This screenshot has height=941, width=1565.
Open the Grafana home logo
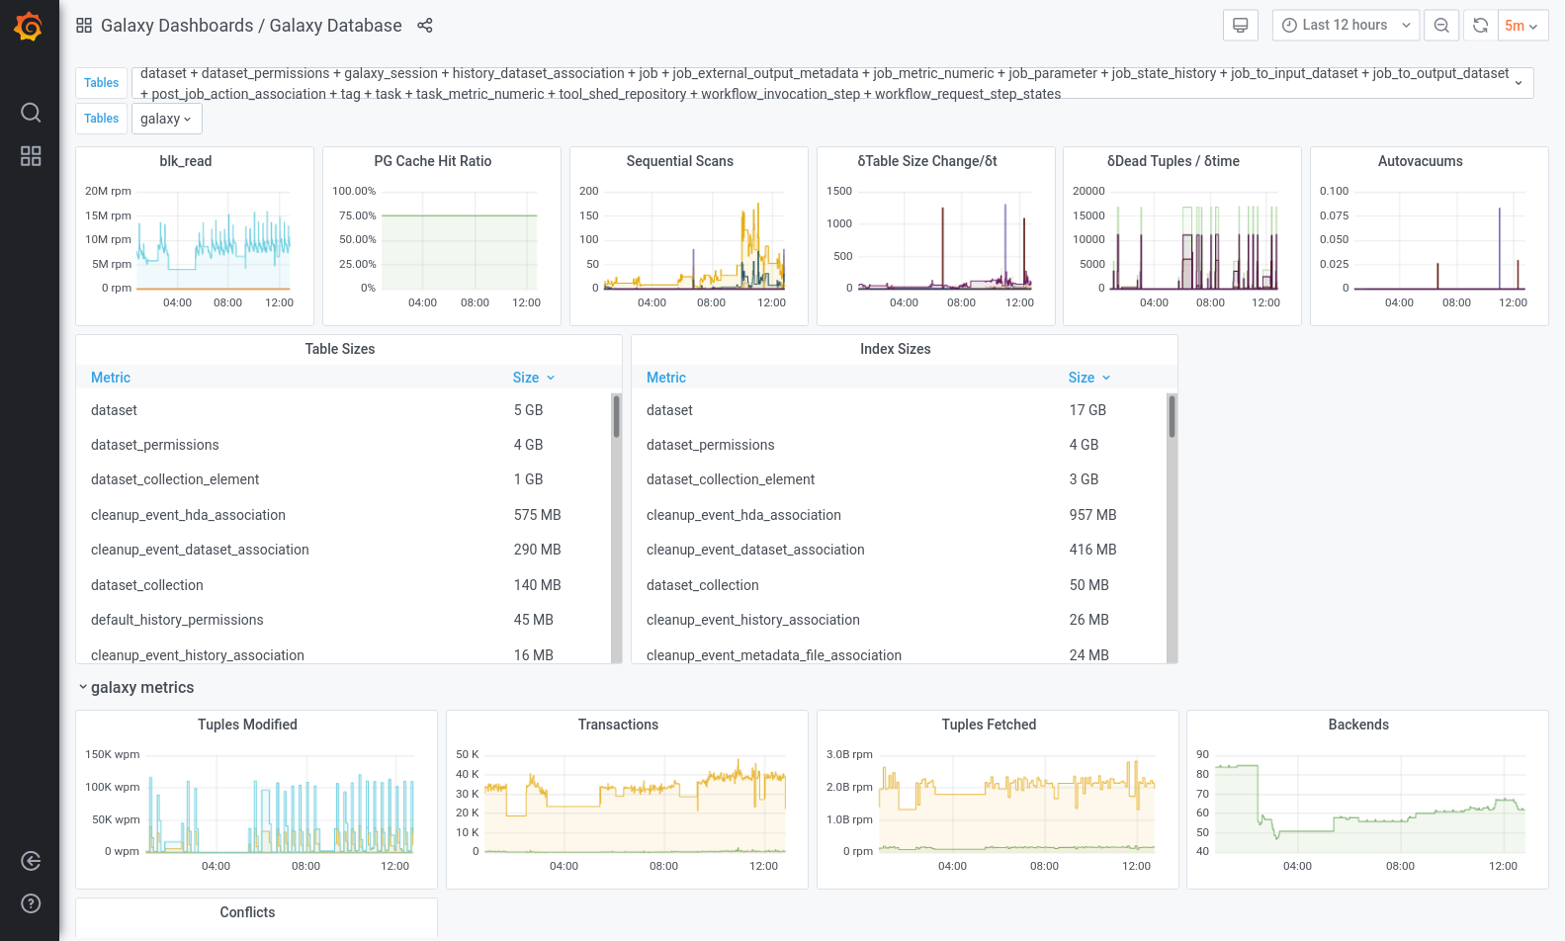29,26
